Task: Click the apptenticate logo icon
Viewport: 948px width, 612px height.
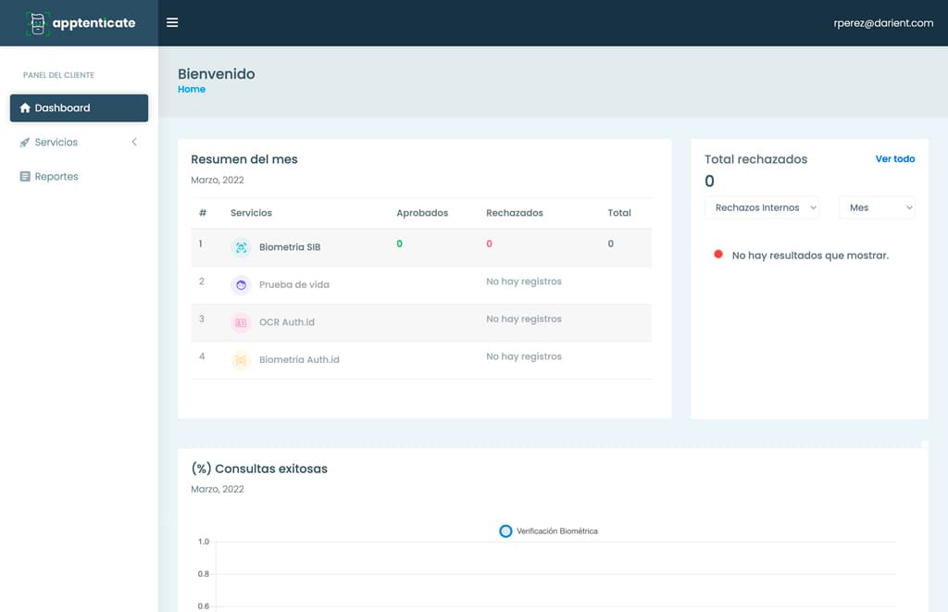Action: [37, 23]
